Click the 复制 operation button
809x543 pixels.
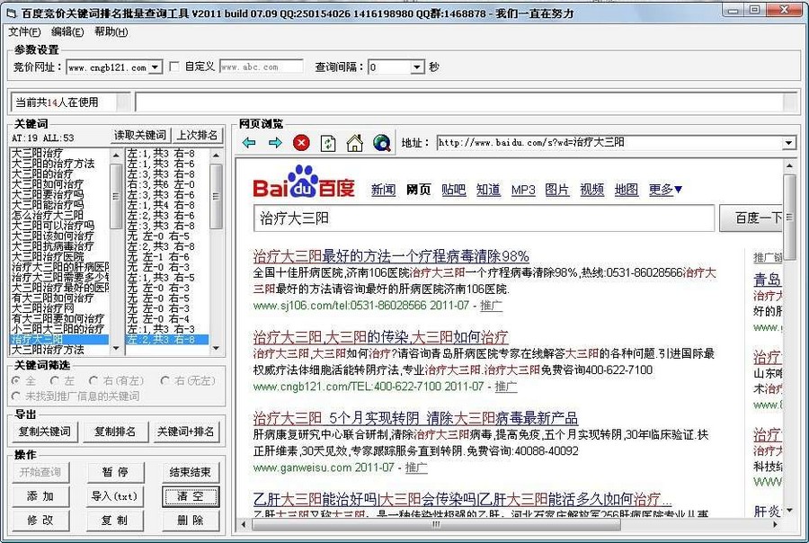[114, 521]
